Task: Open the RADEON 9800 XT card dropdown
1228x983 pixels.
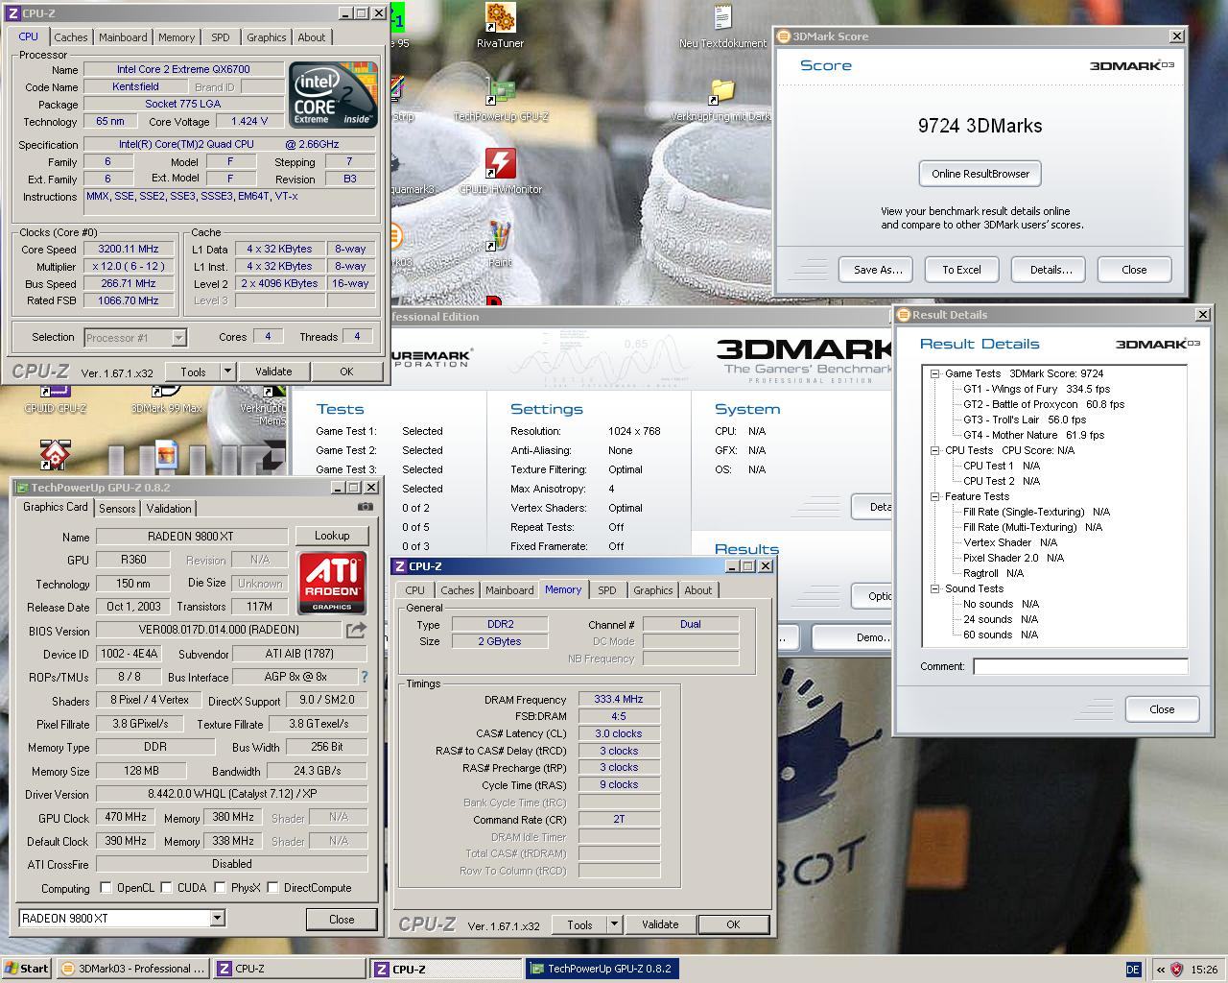Action: (217, 919)
